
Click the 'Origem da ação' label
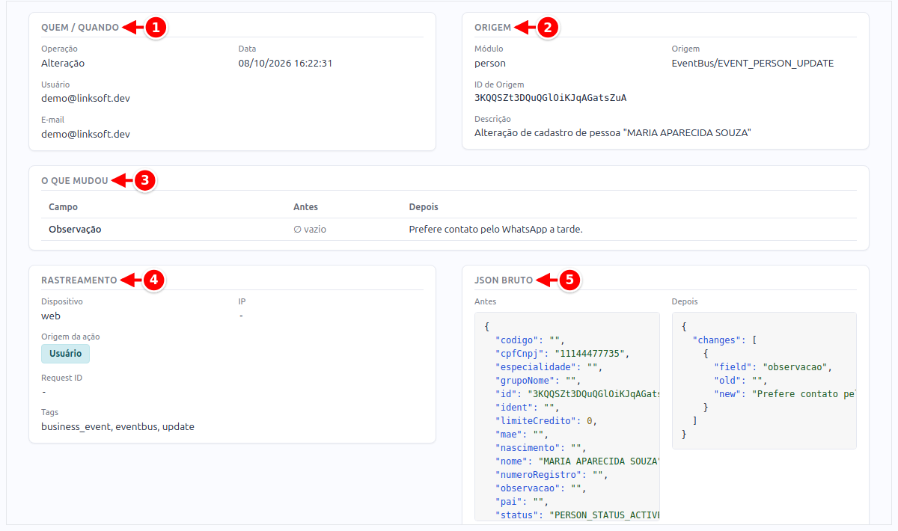(70, 337)
